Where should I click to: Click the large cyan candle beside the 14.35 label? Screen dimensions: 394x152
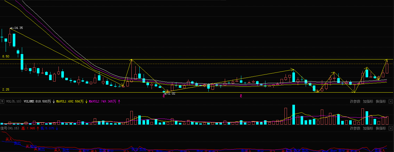tap(14, 40)
